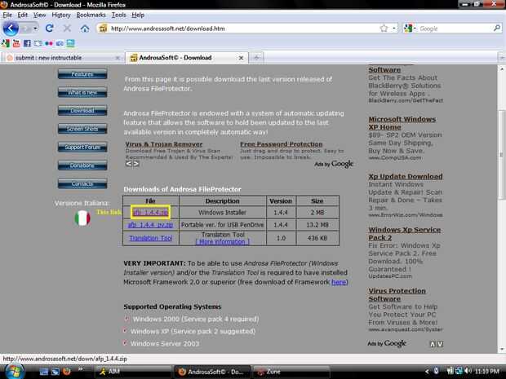Image resolution: width=506 pixels, height=379 pixels.
Task: Open the back/forward history dropdown arrow
Action: coord(35,29)
